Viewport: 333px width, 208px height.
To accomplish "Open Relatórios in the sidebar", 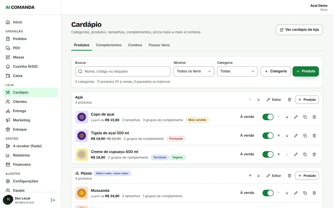I will [x=31, y=155].
